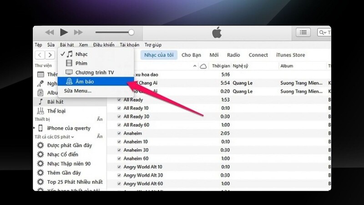Viewport: 364px width, 205px height.
Task: Uncheck the All Ready 60 checkbox
Action: 119,125
